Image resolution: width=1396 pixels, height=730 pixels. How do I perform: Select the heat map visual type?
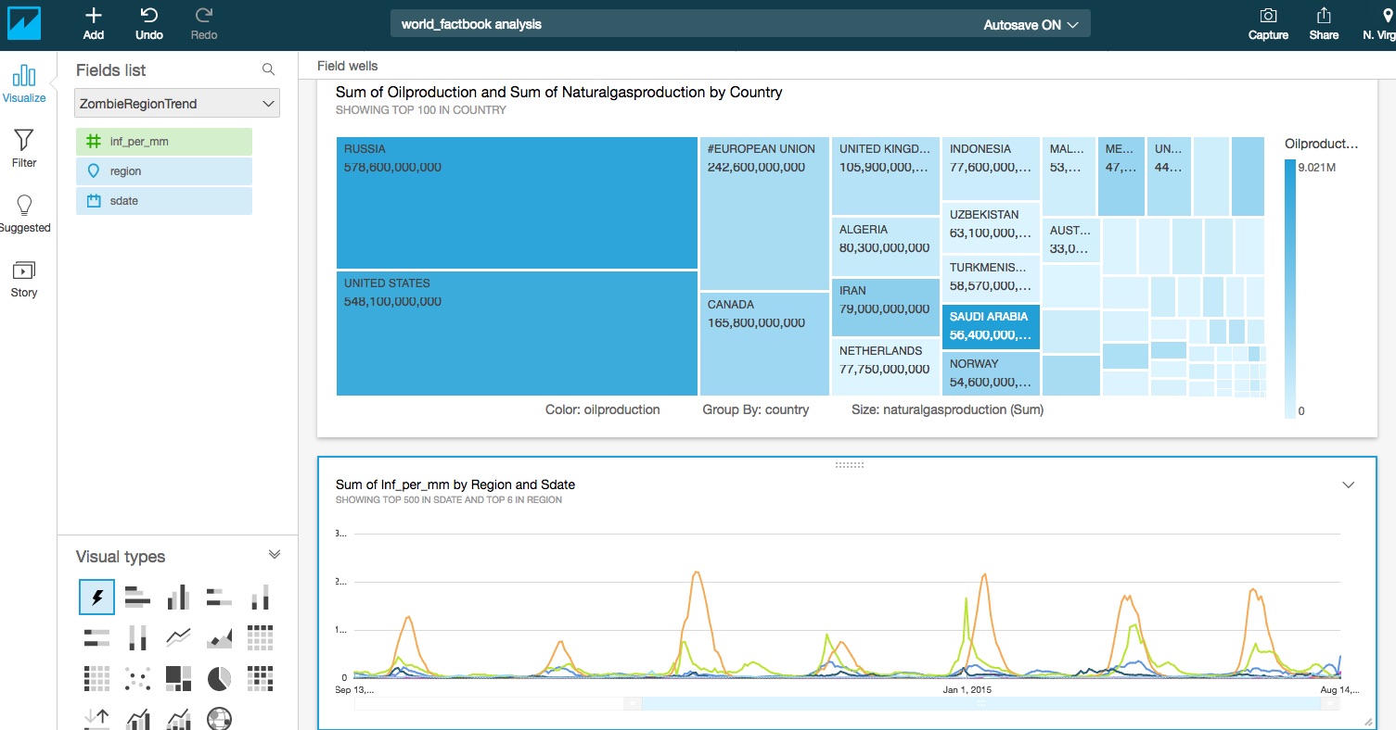(x=260, y=678)
